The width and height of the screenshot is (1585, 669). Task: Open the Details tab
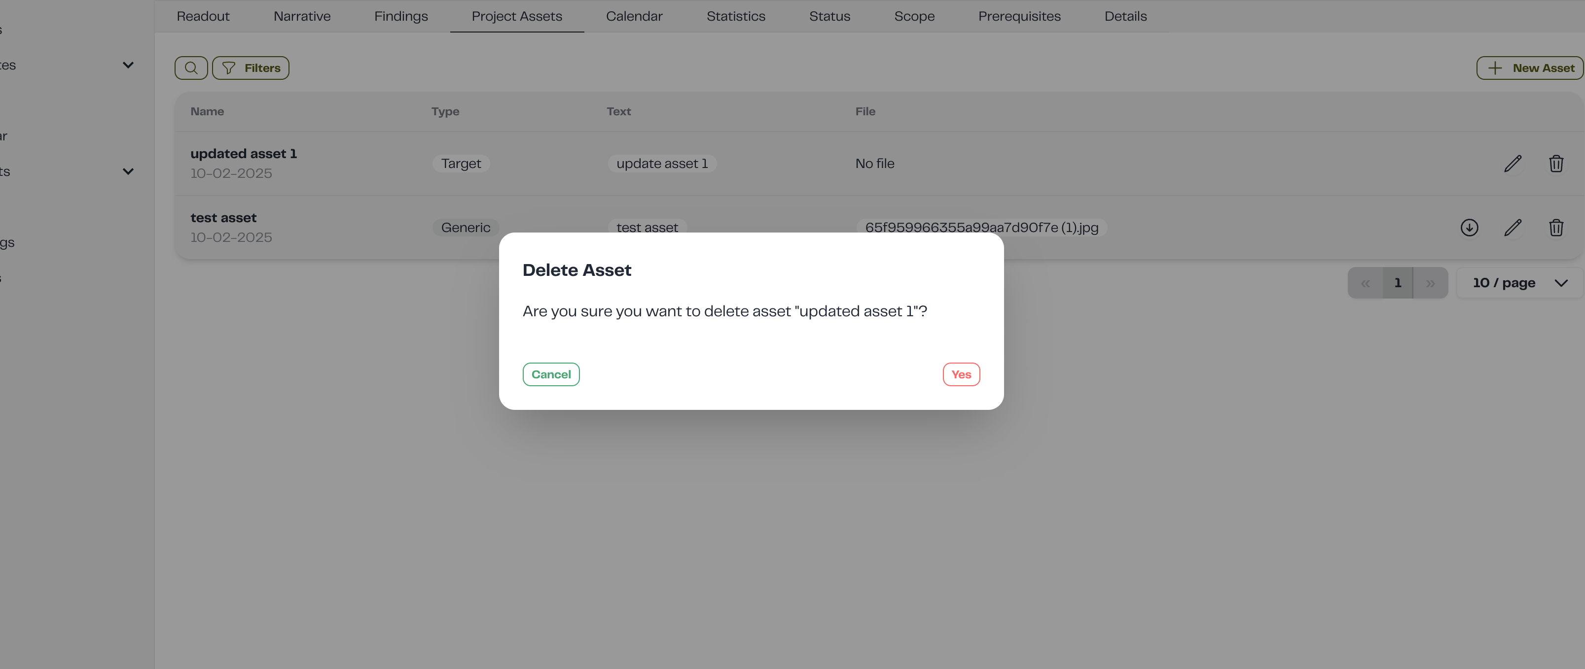[1125, 16]
